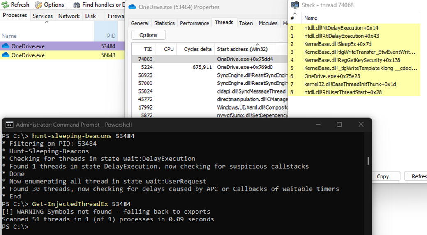Open the Statistics tab in Properties
The height and width of the screenshot is (235, 427).
pyautogui.click(x=164, y=23)
